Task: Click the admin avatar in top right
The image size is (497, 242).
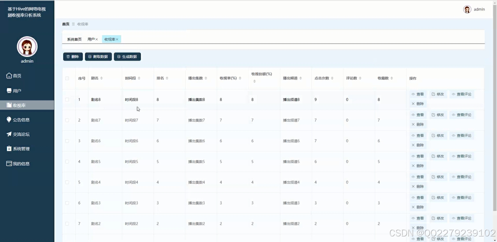Action: [x=467, y=9]
